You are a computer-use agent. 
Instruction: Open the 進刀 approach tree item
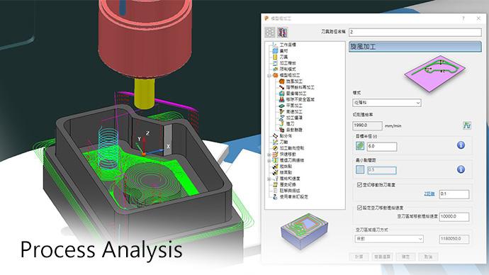290,124
